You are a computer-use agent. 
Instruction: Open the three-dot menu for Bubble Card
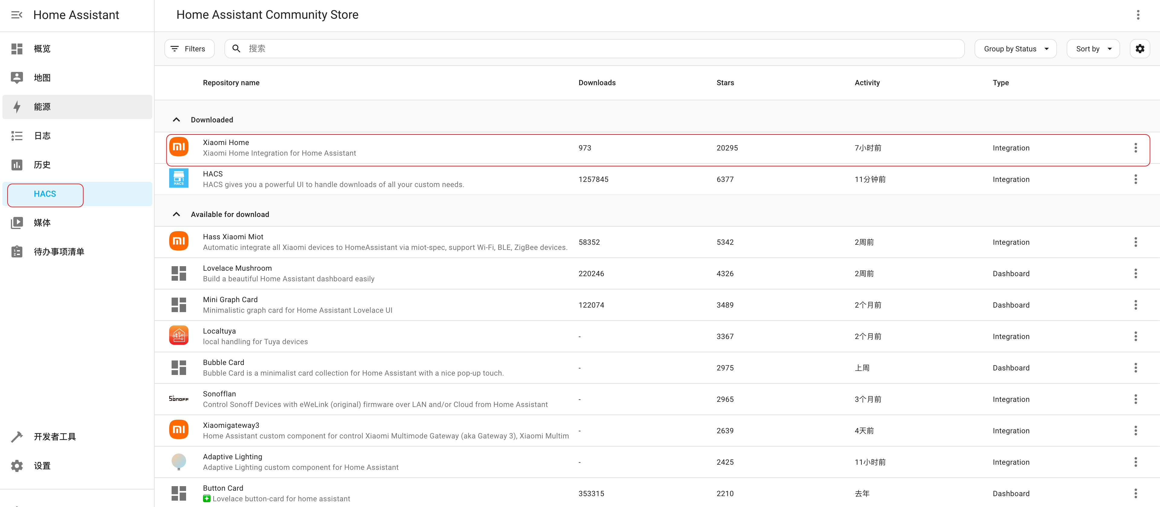coord(1135,368)
